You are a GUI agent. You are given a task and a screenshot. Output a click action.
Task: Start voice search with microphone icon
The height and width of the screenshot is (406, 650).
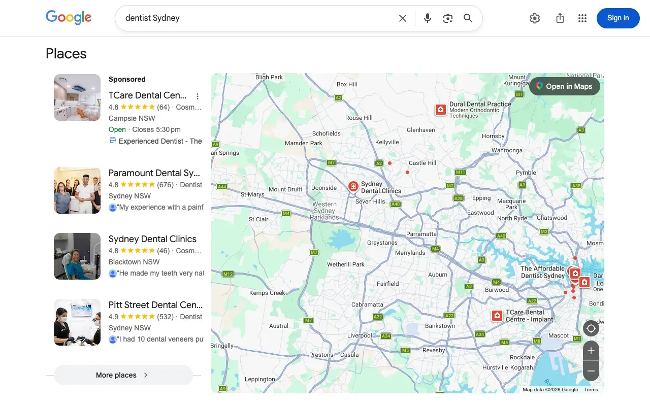pos(428,18)
